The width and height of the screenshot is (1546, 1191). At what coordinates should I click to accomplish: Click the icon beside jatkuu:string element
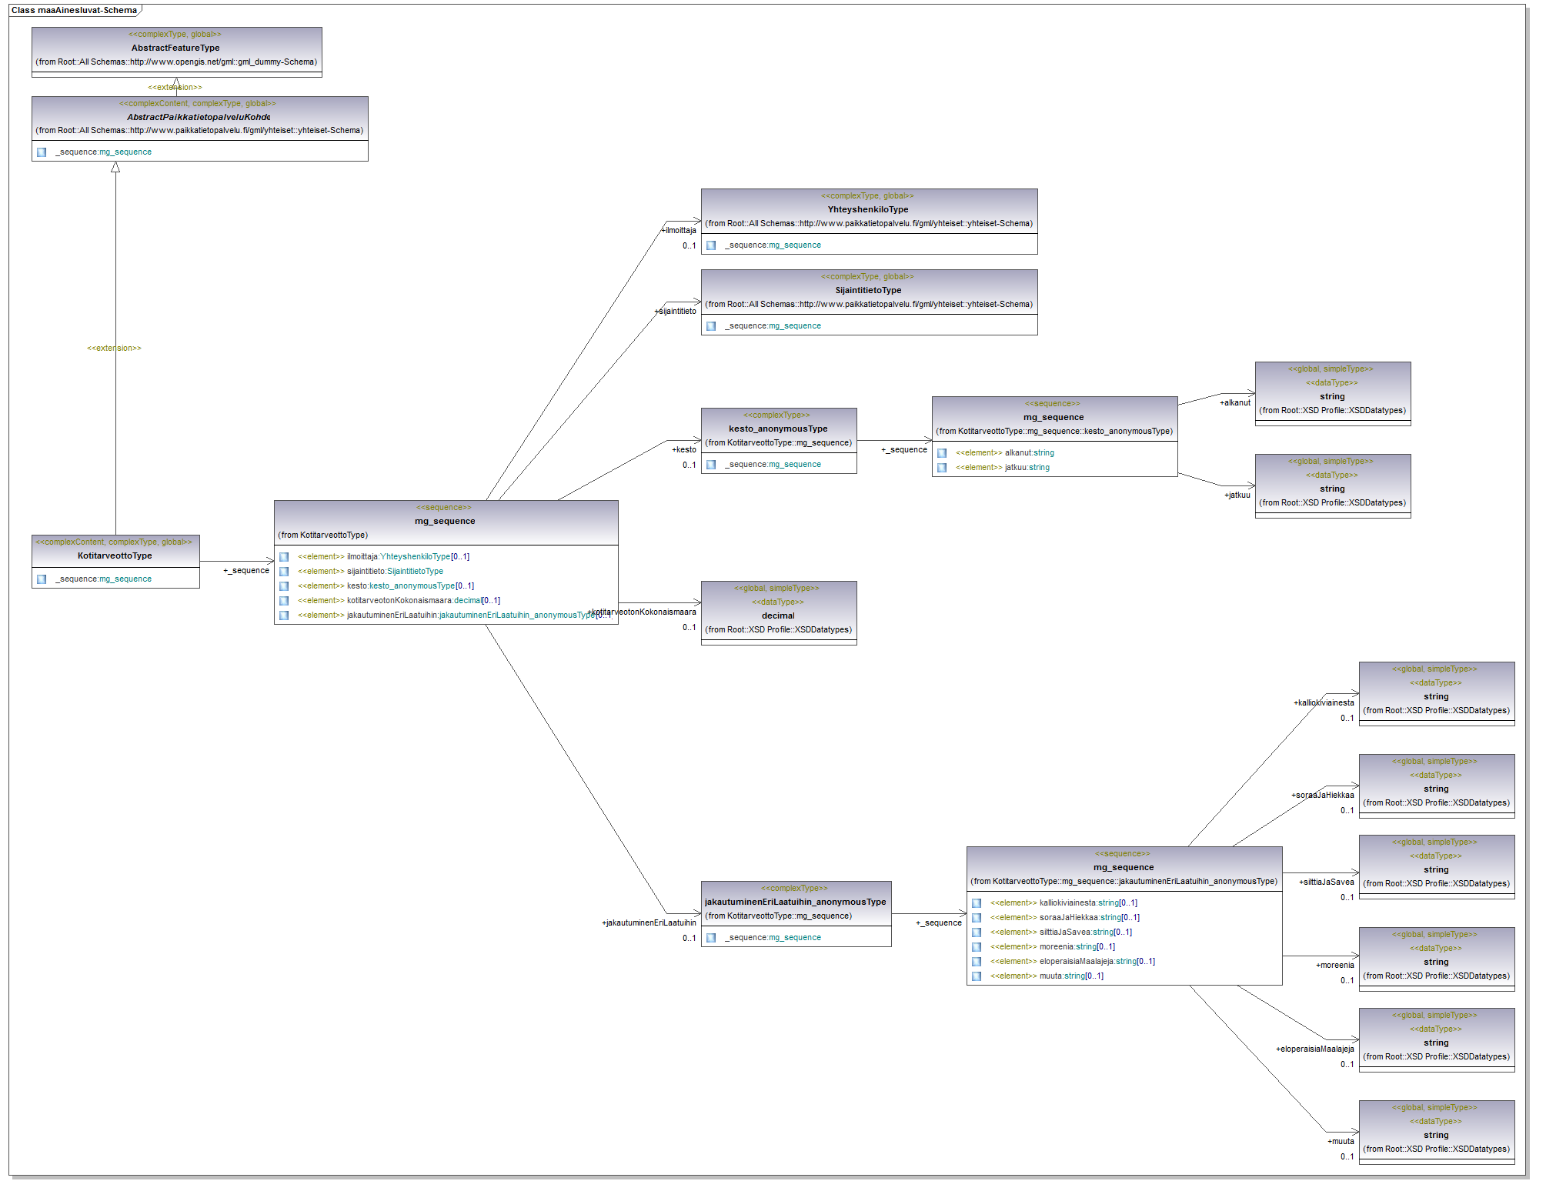point(942,468)
